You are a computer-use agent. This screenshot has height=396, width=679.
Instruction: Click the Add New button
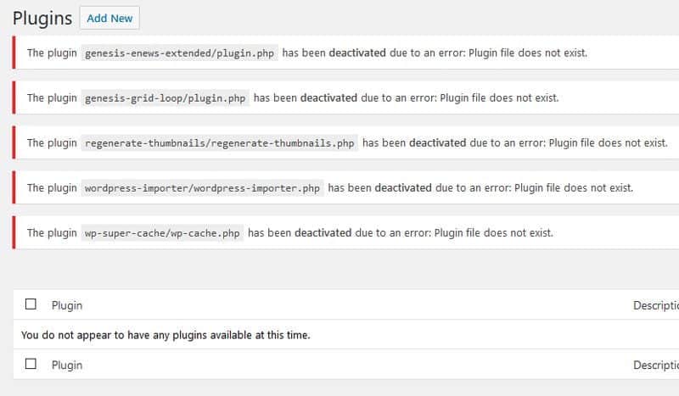(x=109, y=18)
